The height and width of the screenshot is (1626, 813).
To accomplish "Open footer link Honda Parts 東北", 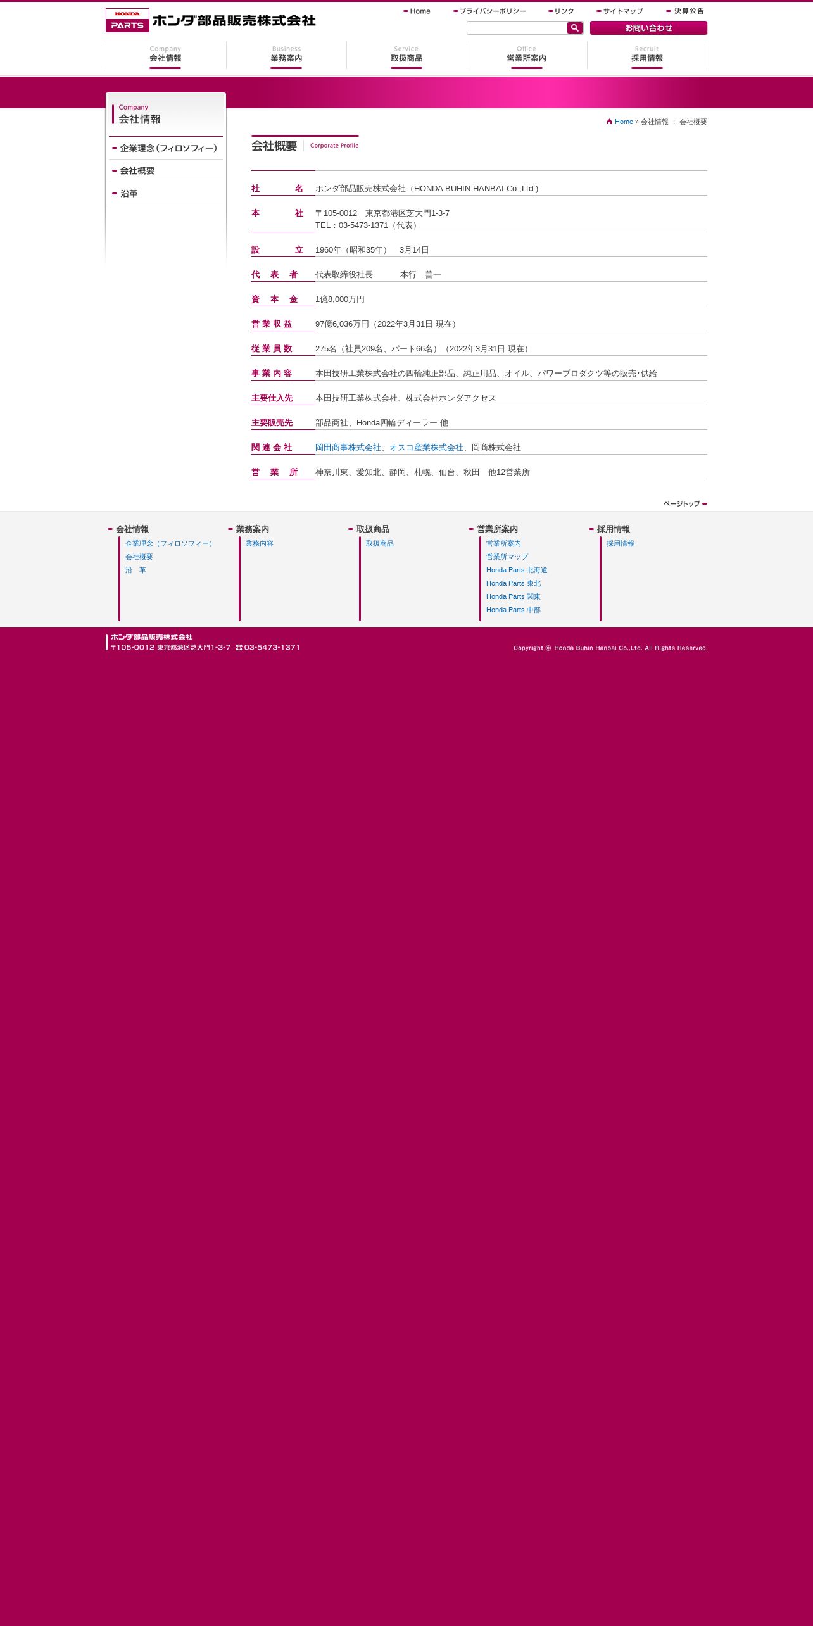I will (514, 584).
